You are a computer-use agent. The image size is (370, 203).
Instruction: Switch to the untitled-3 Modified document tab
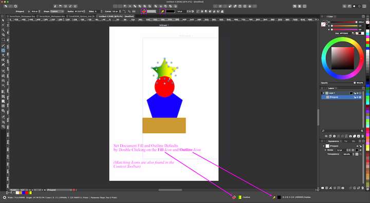[x=116, y=16]
